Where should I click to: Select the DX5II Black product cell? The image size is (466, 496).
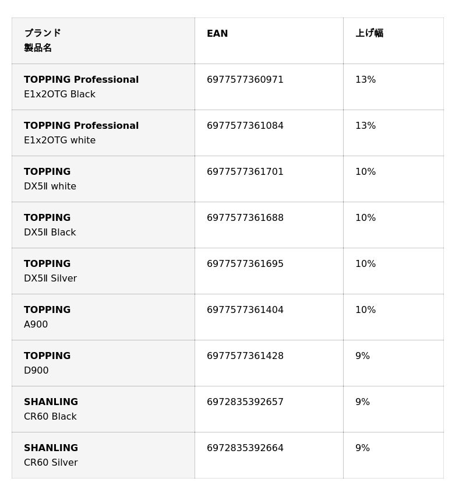(103, 225)
